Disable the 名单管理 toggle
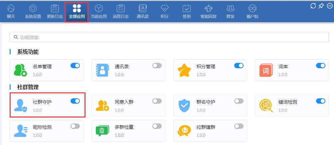 coord(75,66)
